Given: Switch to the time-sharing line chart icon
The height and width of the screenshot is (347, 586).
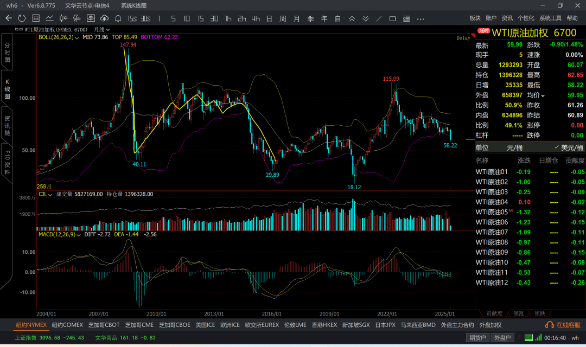Looking at the screenshot, I should point(49,18).
